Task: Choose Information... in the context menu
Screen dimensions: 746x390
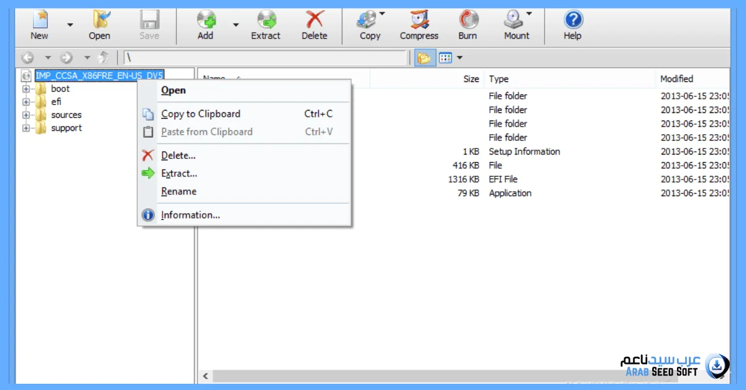Action: tap(190, 215)
